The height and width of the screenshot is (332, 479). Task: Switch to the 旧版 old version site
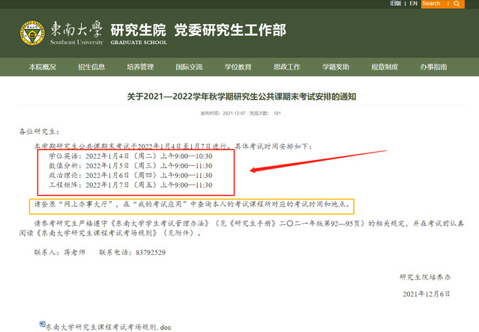(395, 4)
